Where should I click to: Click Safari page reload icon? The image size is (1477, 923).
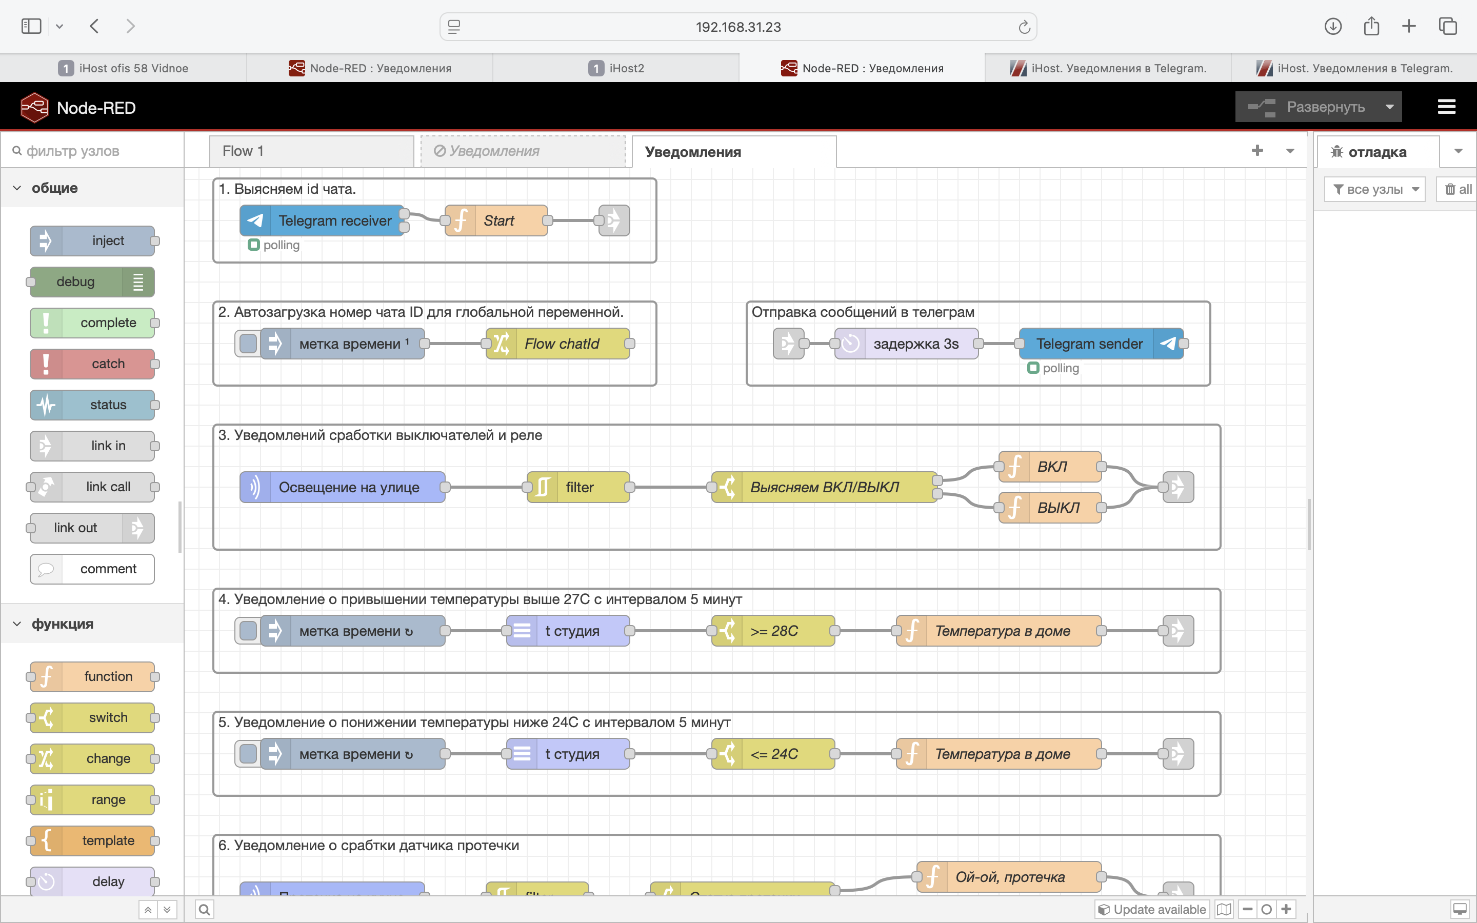(x=1024, y=27)
